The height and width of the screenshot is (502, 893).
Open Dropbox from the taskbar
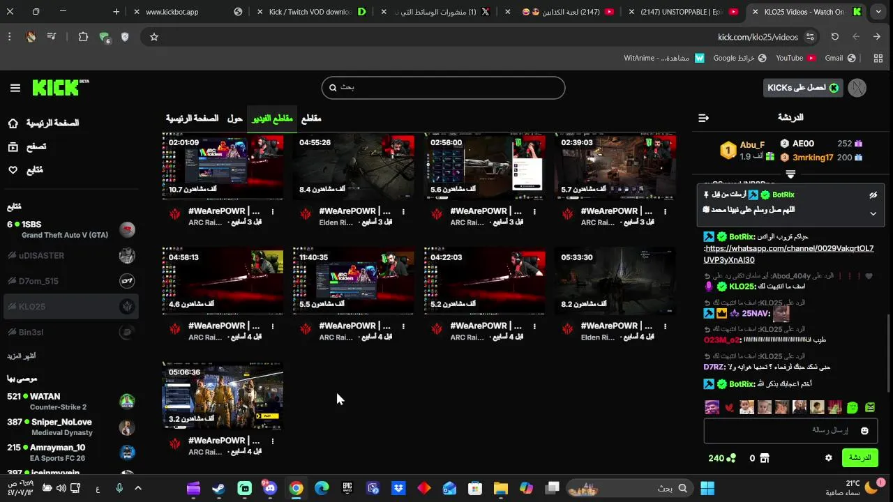click(x=398, y=488)
